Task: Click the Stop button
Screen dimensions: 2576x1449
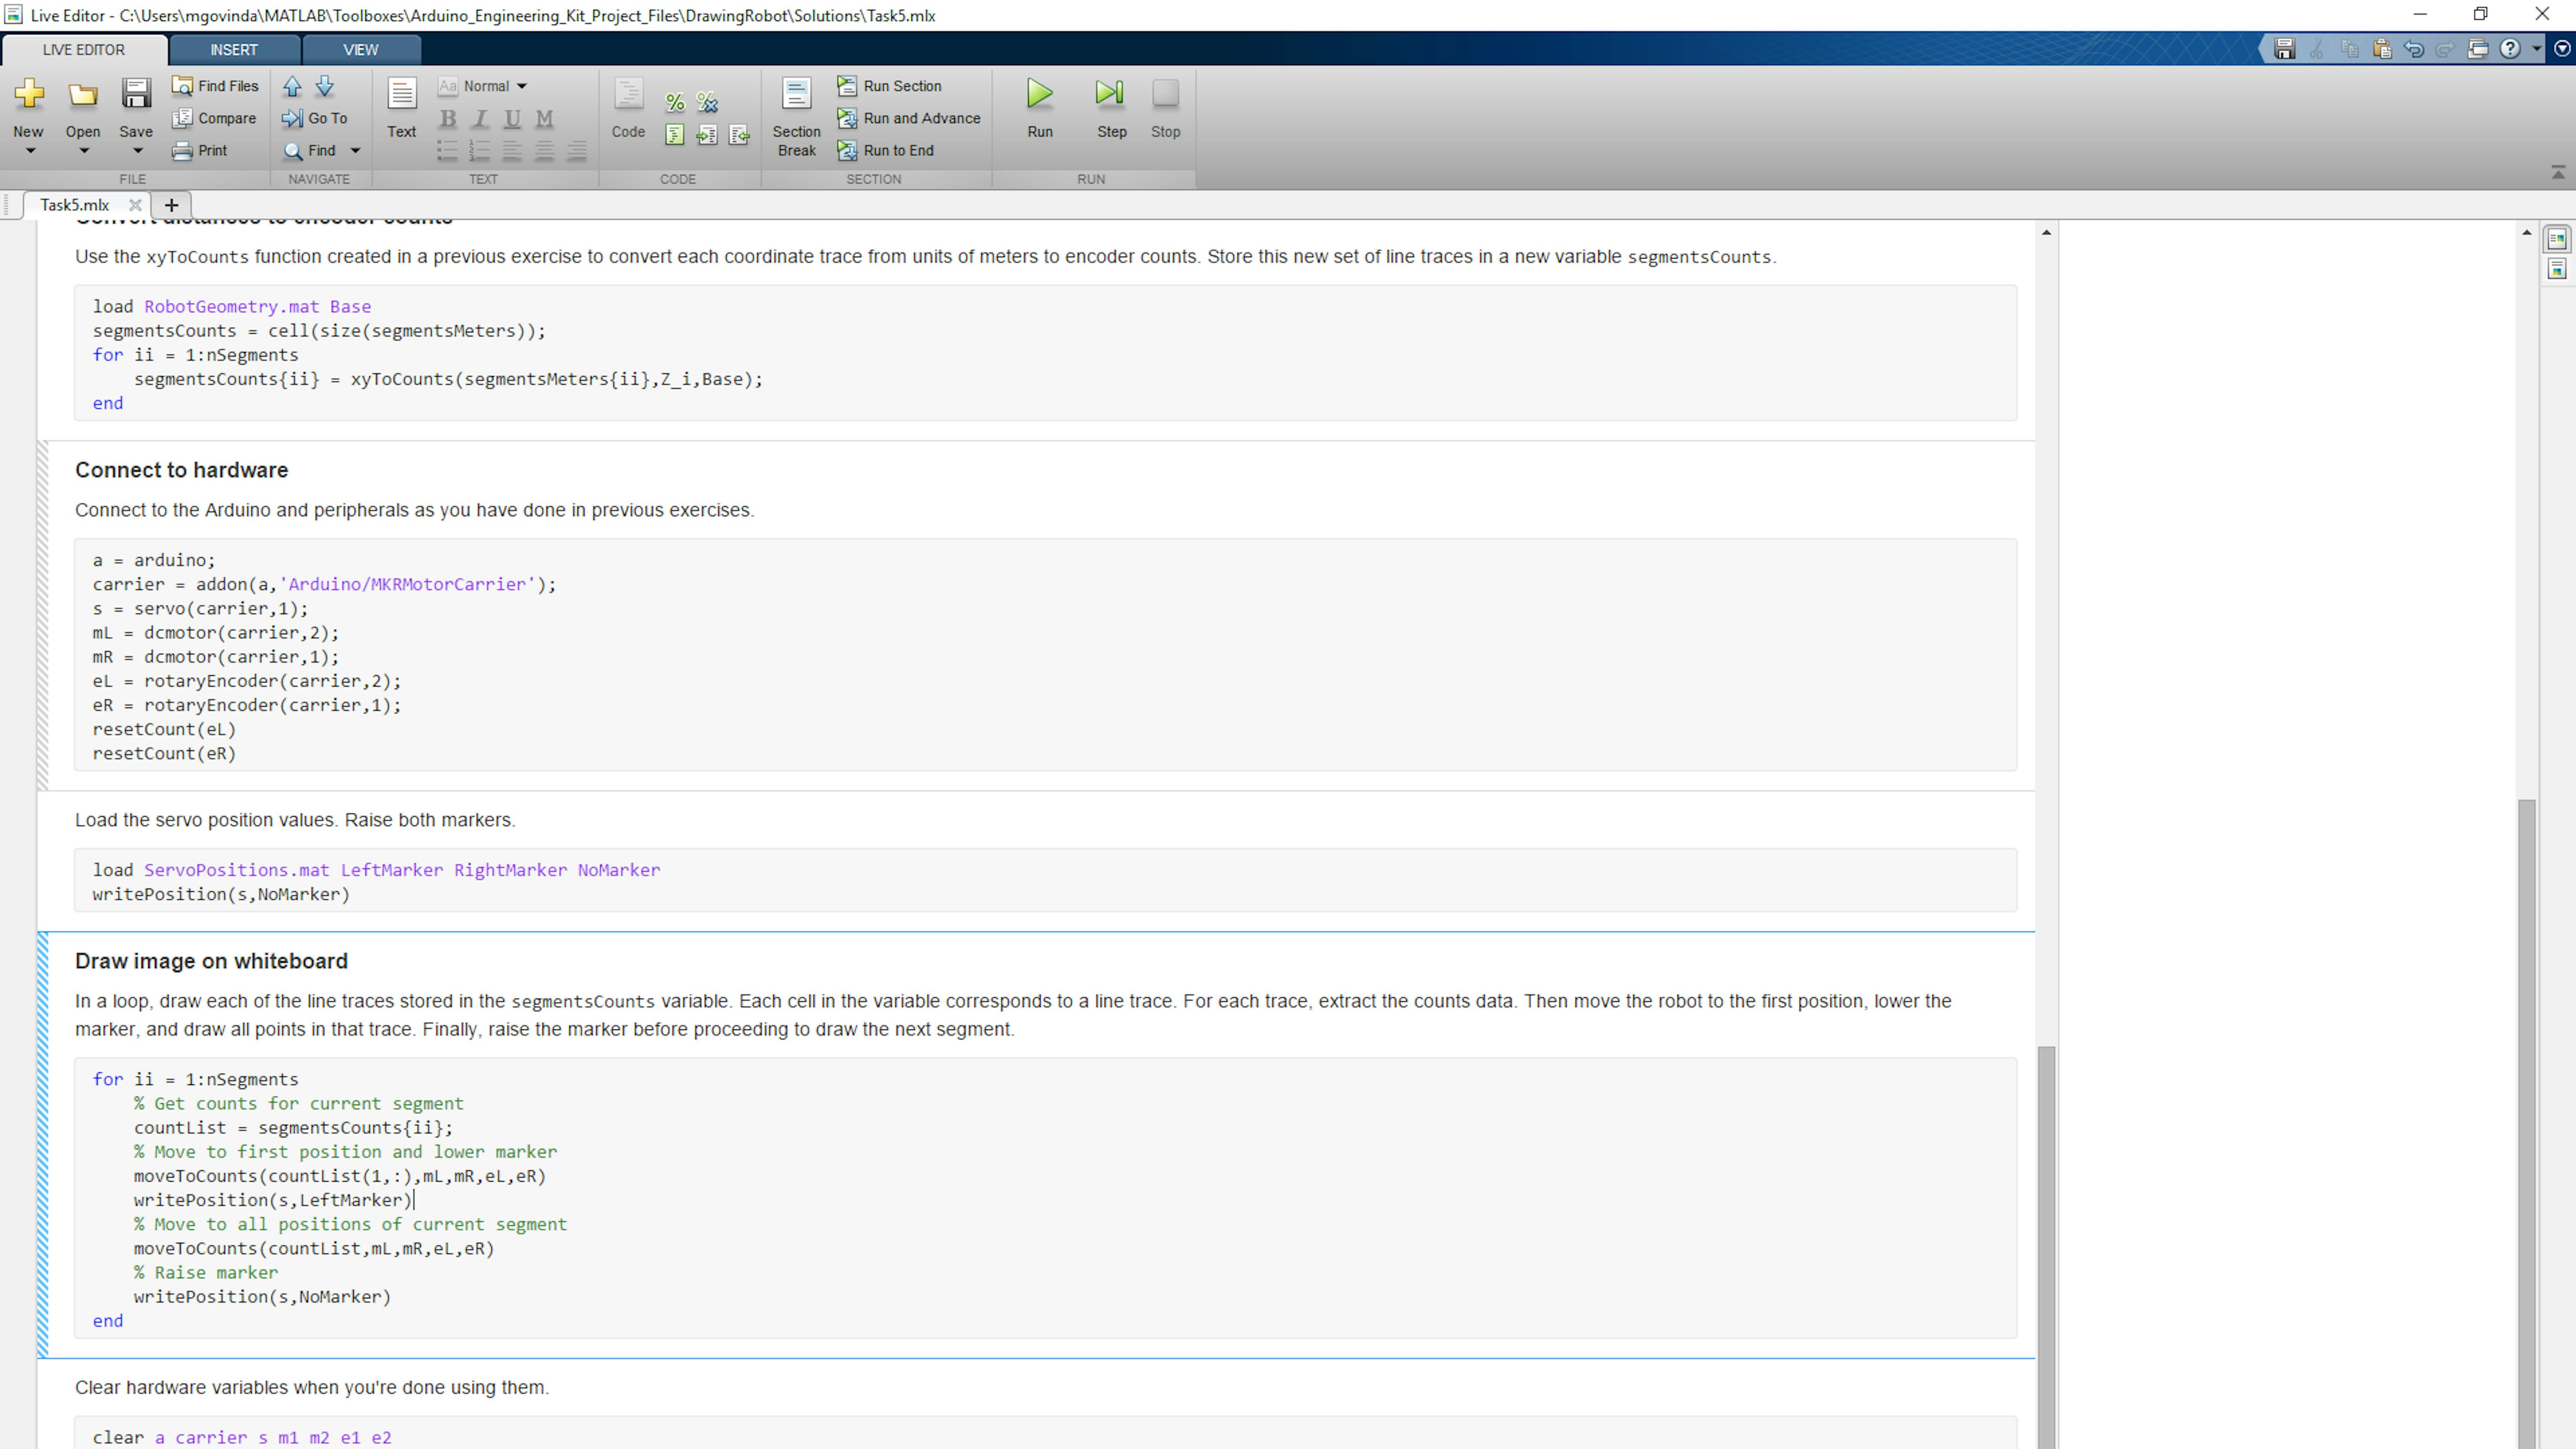Action: [x=1166, y=108]
